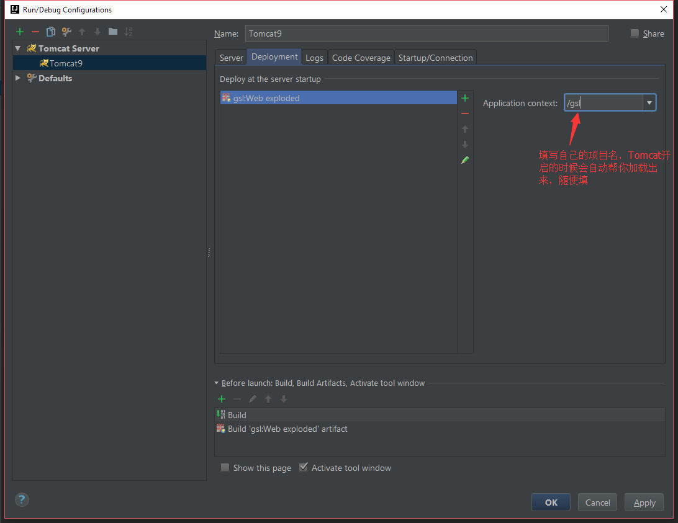
Task: Open help with question mark icon
Action: (22, 499)
